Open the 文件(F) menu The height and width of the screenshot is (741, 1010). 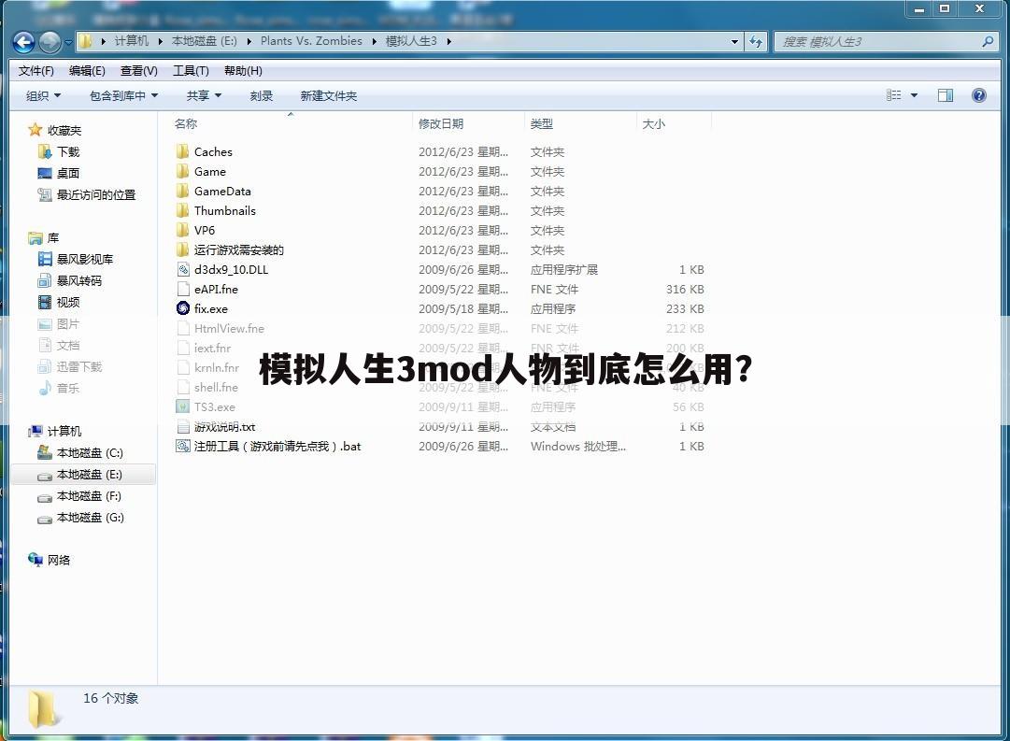click(36, 71)
